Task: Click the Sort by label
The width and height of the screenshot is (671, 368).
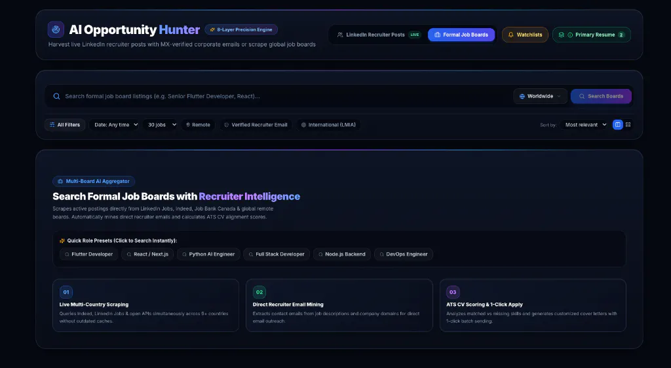Action: click(548, 125)
